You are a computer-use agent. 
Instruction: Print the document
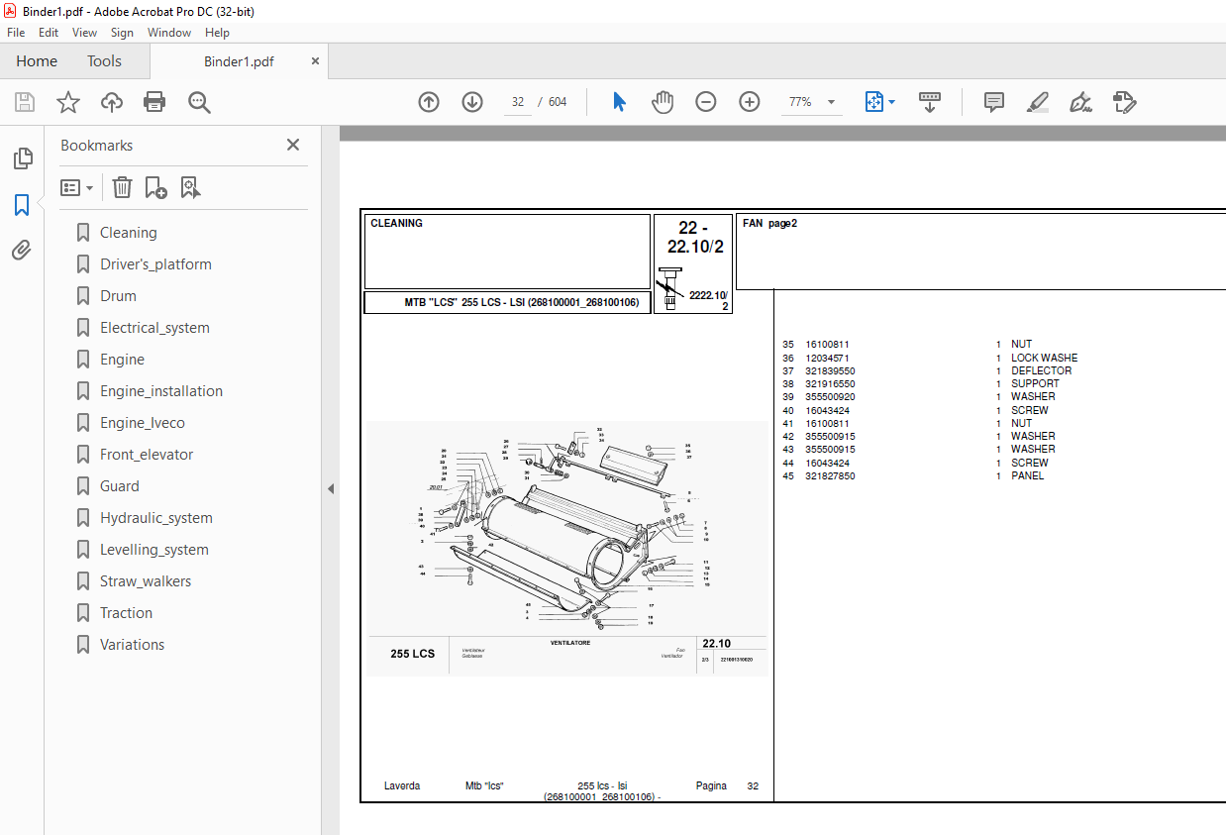click(154, 102)
